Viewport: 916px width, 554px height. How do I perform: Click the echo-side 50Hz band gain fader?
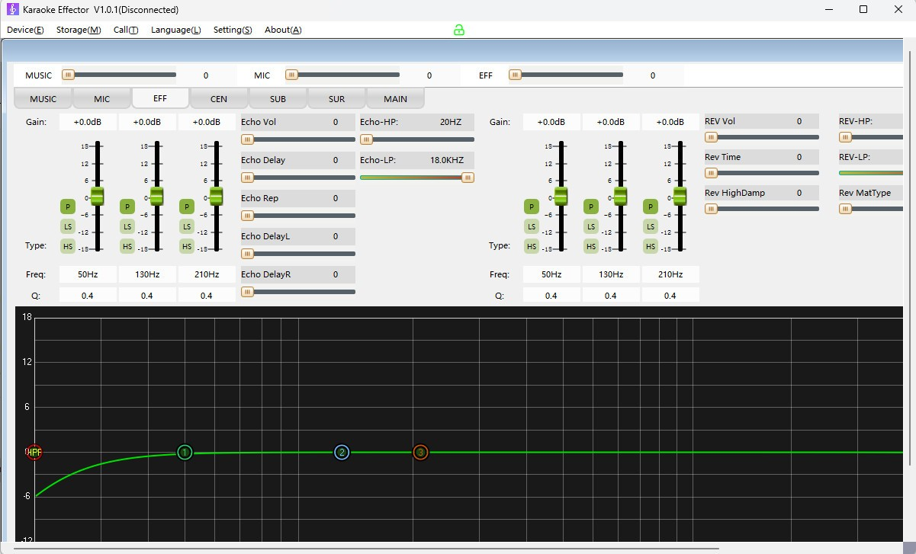[x=97, y=196]
